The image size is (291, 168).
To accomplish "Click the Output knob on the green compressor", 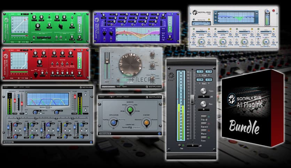I will (x=79, y=37).
